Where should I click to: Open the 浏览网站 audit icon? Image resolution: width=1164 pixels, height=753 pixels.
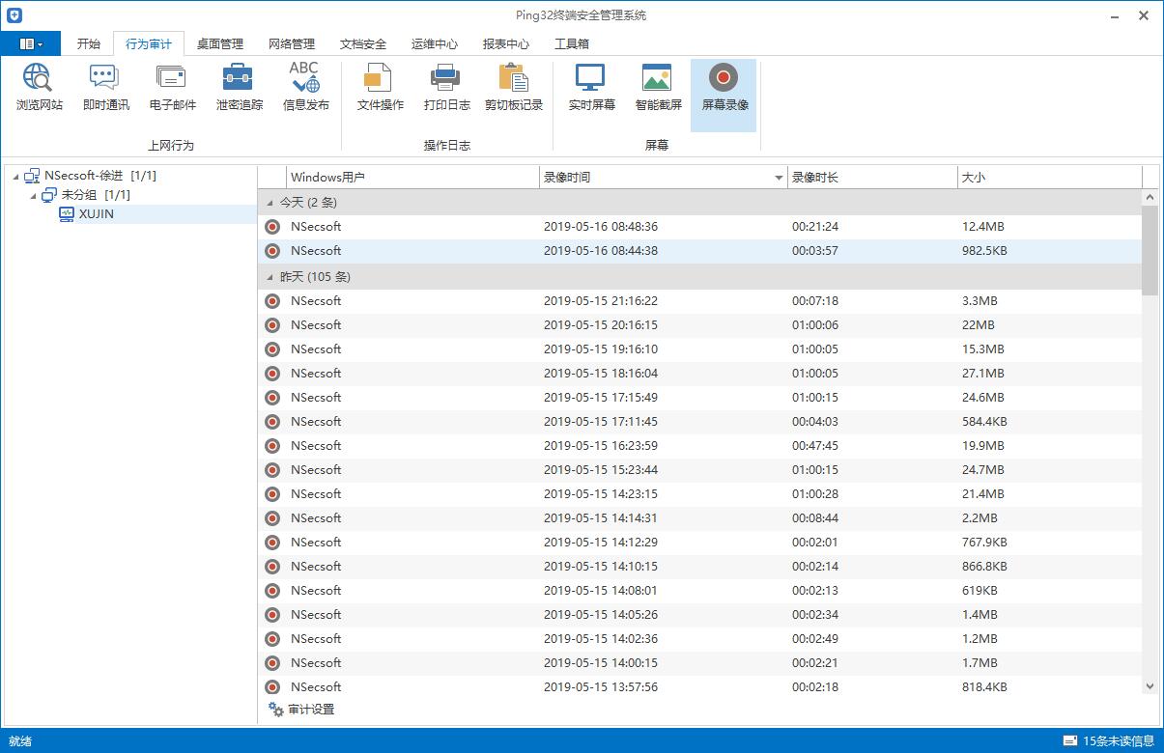[x=38, y=87]
